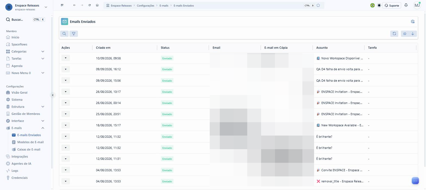This screenshot has width=426, height=190.
Task: Open Modelos de E-mail
Action: point(28,142)
